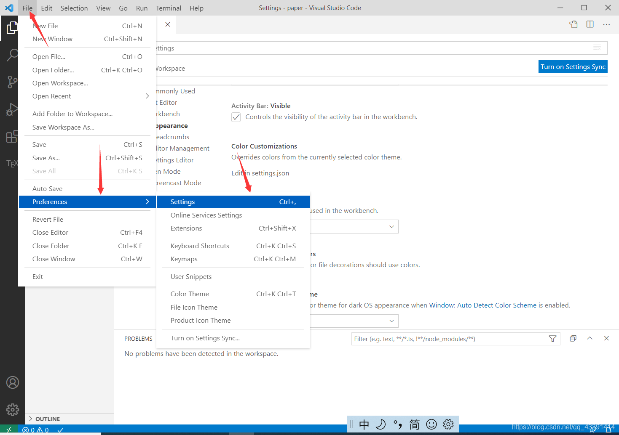Open the View menu

103,8
